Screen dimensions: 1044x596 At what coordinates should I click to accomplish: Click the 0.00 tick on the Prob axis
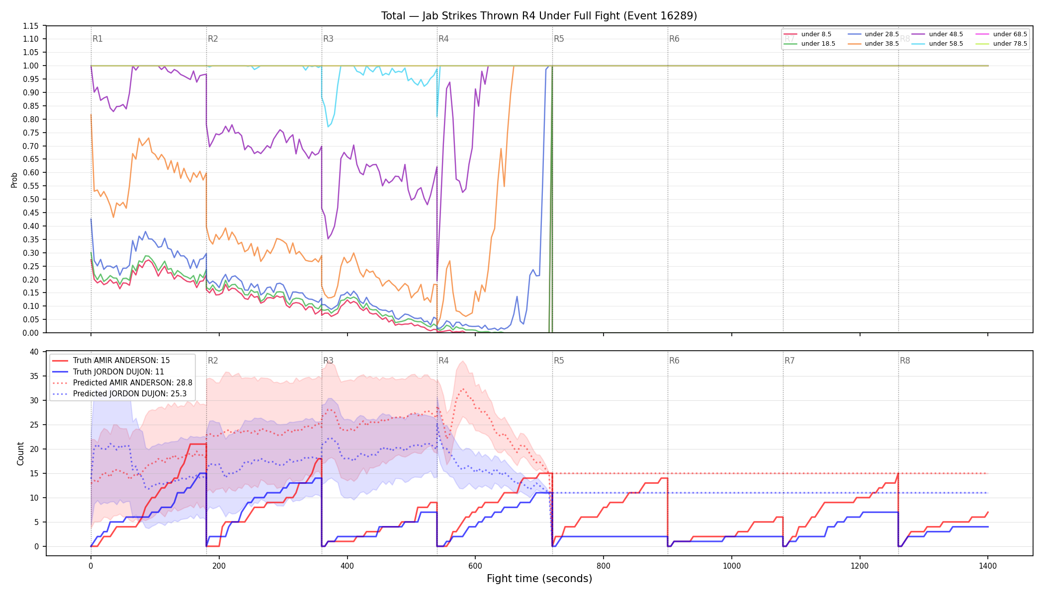pos(31,333)
